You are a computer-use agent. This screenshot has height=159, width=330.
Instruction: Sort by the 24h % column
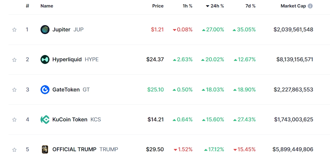[215, 6]
